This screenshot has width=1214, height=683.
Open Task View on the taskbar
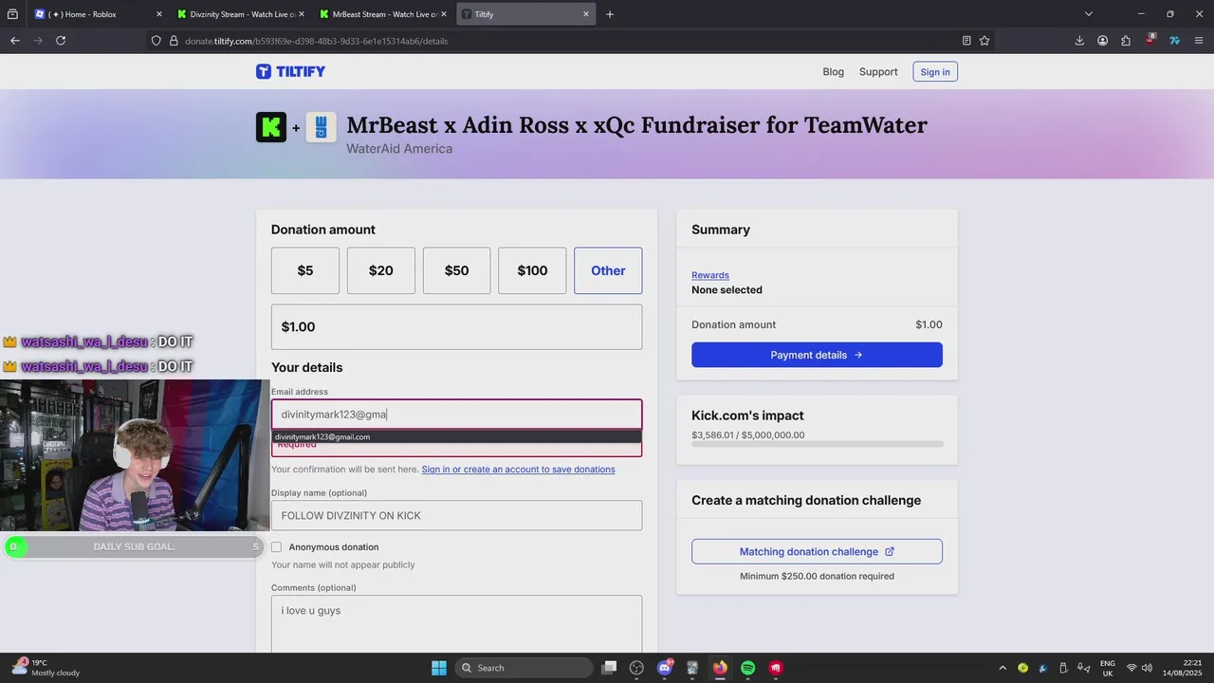tap(610, 668)
